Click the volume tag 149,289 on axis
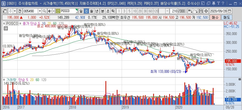242x110 pixels. (232, 100)
